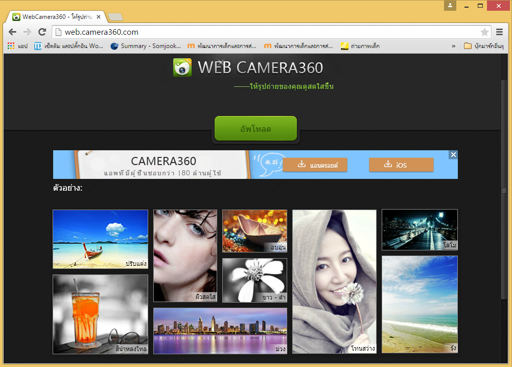
Task: Click the ตัวอย่าง: samples heading
Action: [67, 188]
